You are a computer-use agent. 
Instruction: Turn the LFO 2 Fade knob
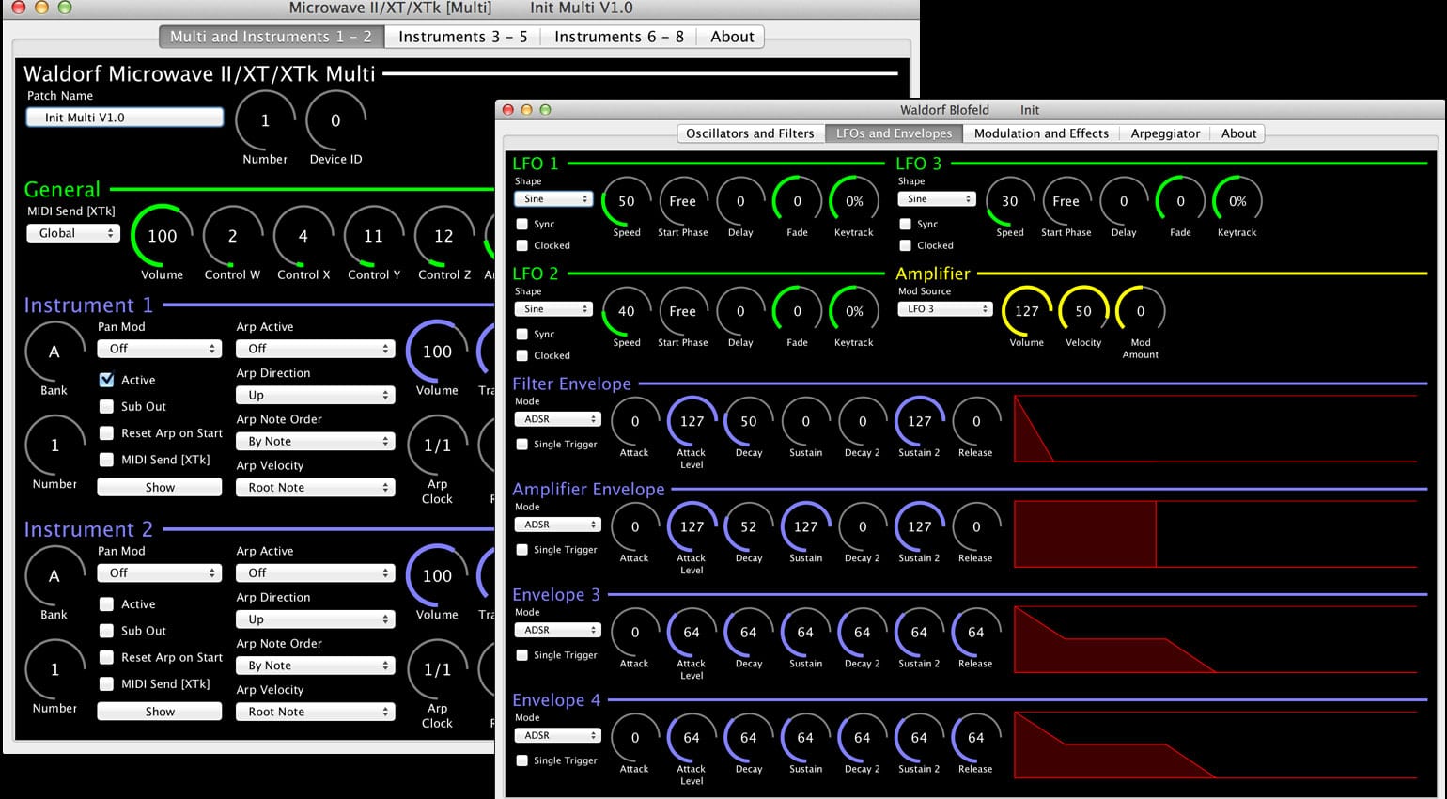point(796,310)
